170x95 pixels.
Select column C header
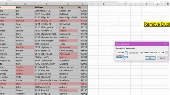pyautogui.click(x=46, y=4)
